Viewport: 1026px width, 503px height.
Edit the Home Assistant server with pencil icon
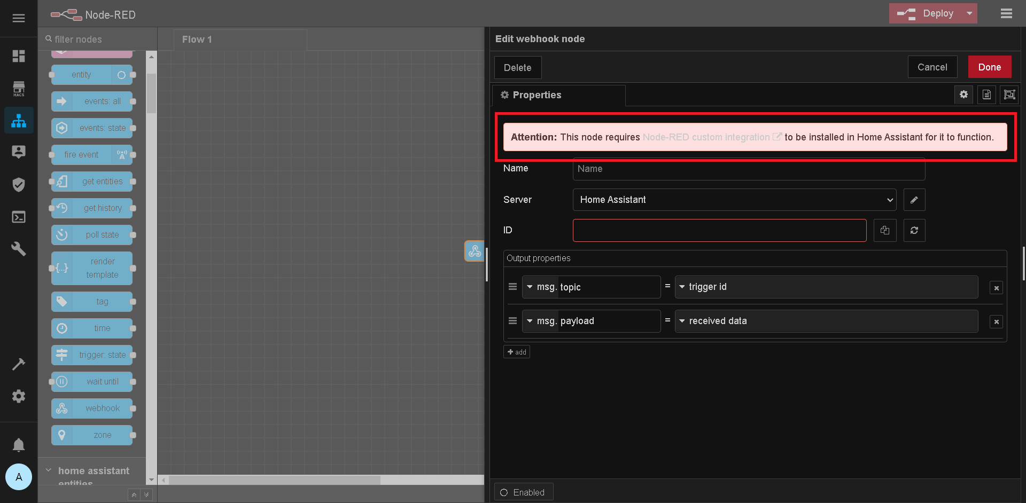tap(914, 200)
